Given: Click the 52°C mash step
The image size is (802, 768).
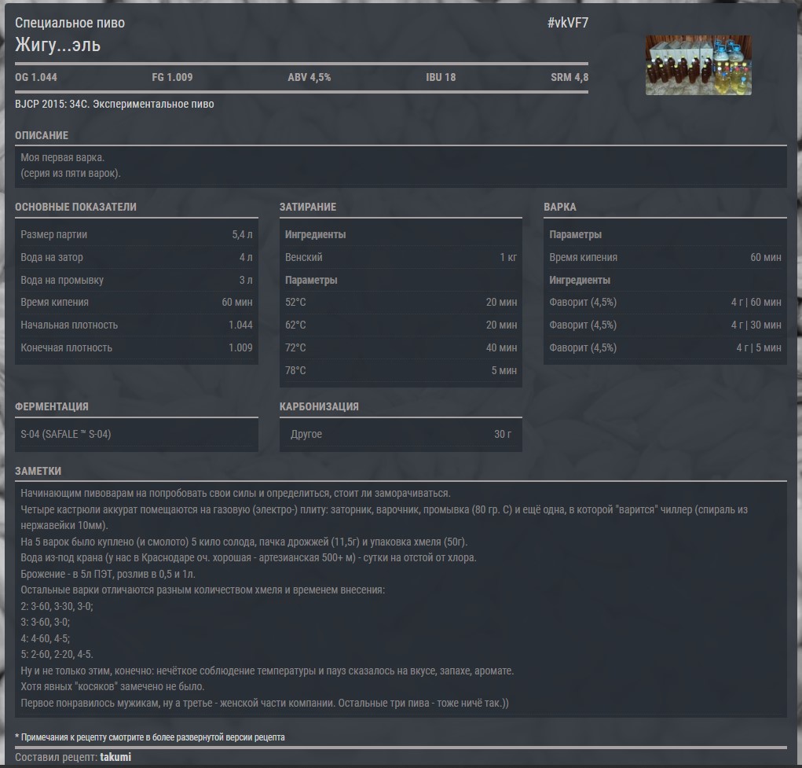Looking at the screenshot, I should click(401, 302).
